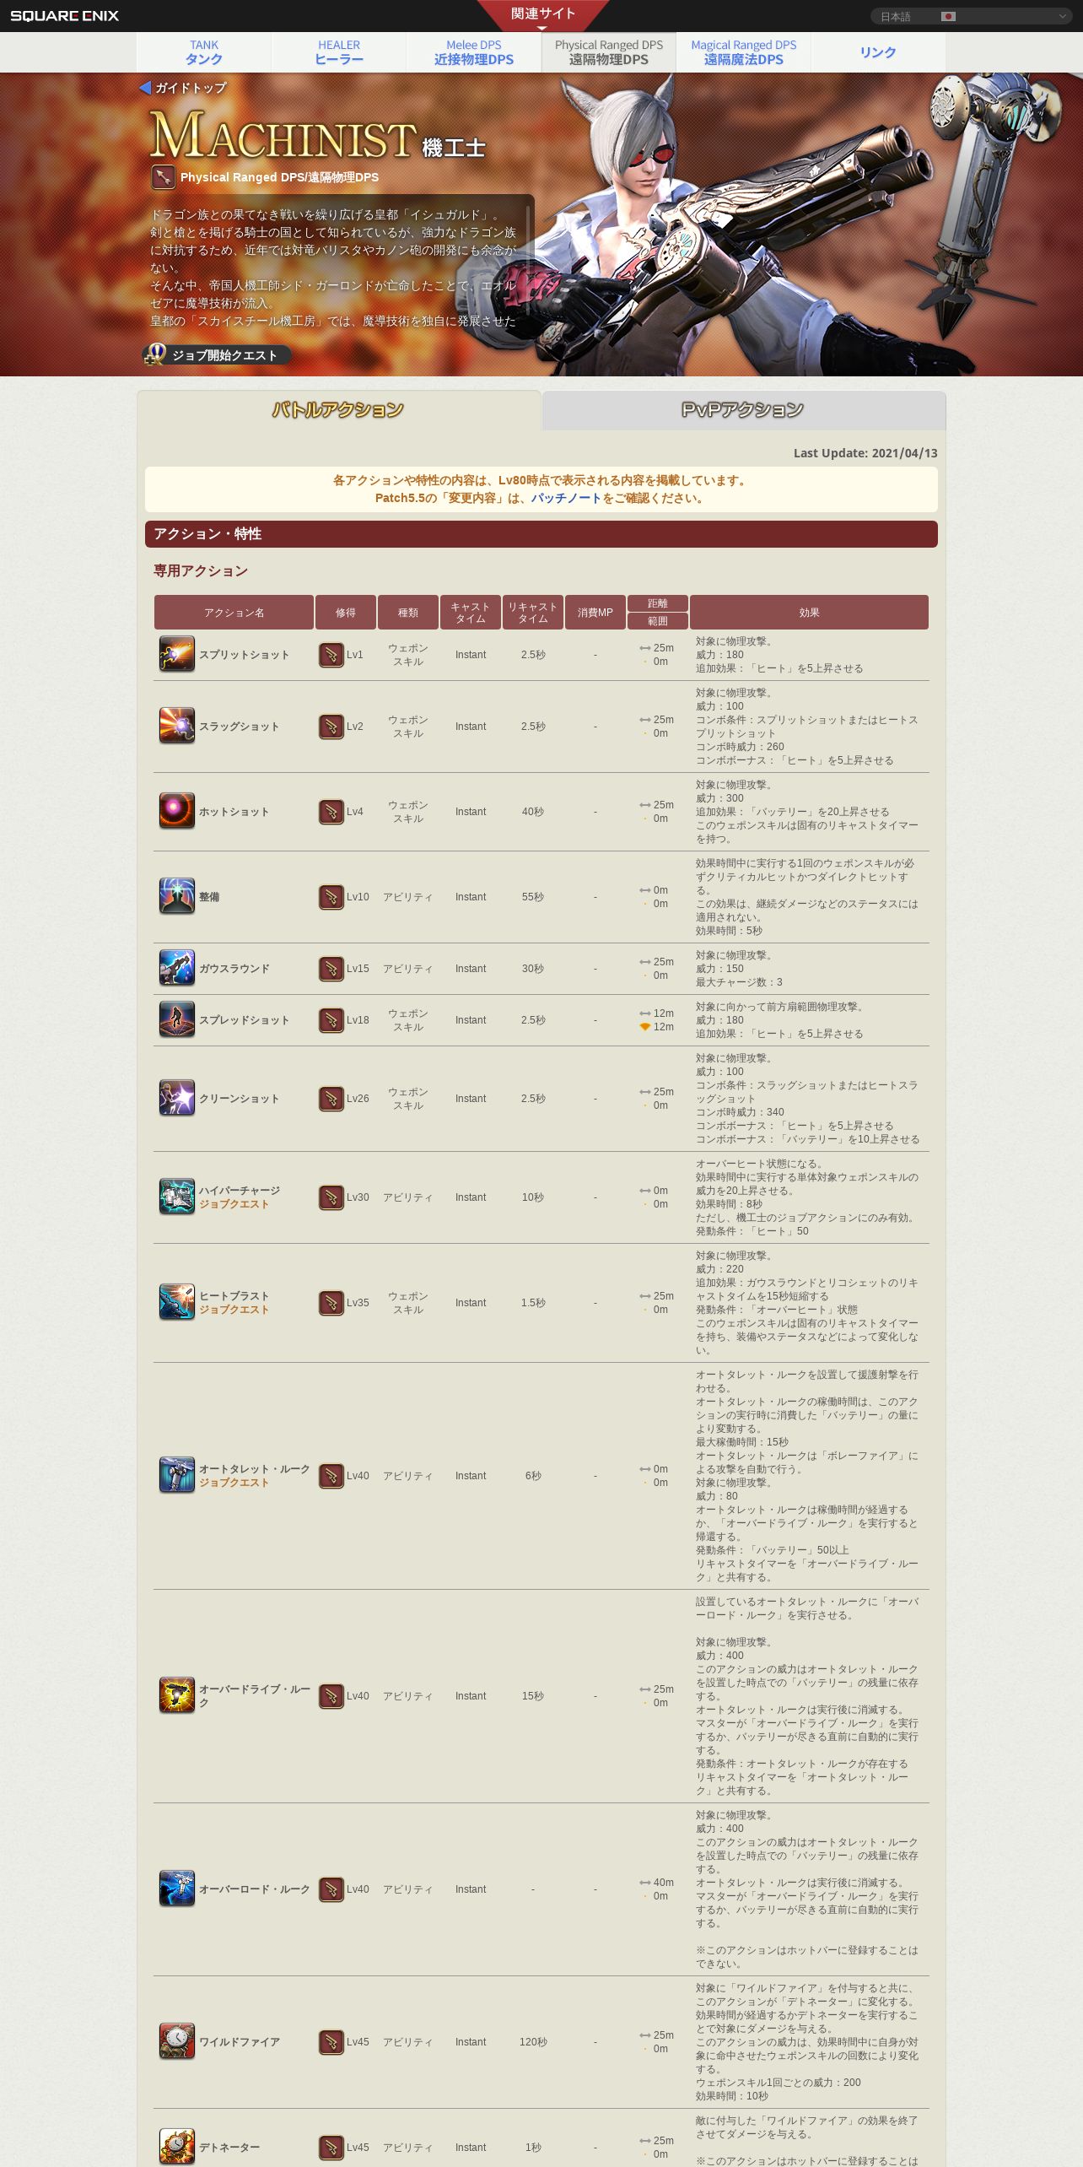1083x2167 pixels.
Task: Open the HEALER ヒーラー tab
Action: [x=339, y=52]
